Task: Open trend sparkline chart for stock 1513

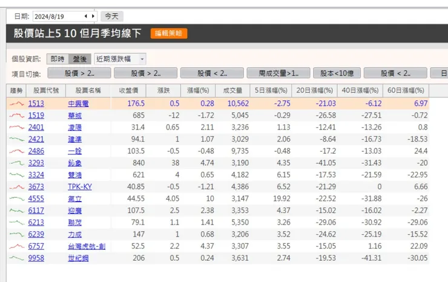Action: [16, 103]
